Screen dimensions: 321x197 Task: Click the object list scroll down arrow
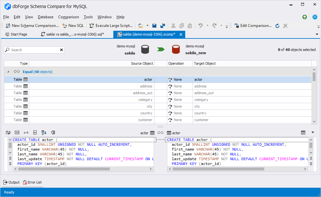tap(314, 122)
